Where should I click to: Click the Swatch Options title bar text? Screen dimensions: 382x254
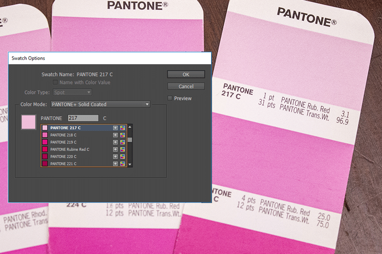[28, 58]
